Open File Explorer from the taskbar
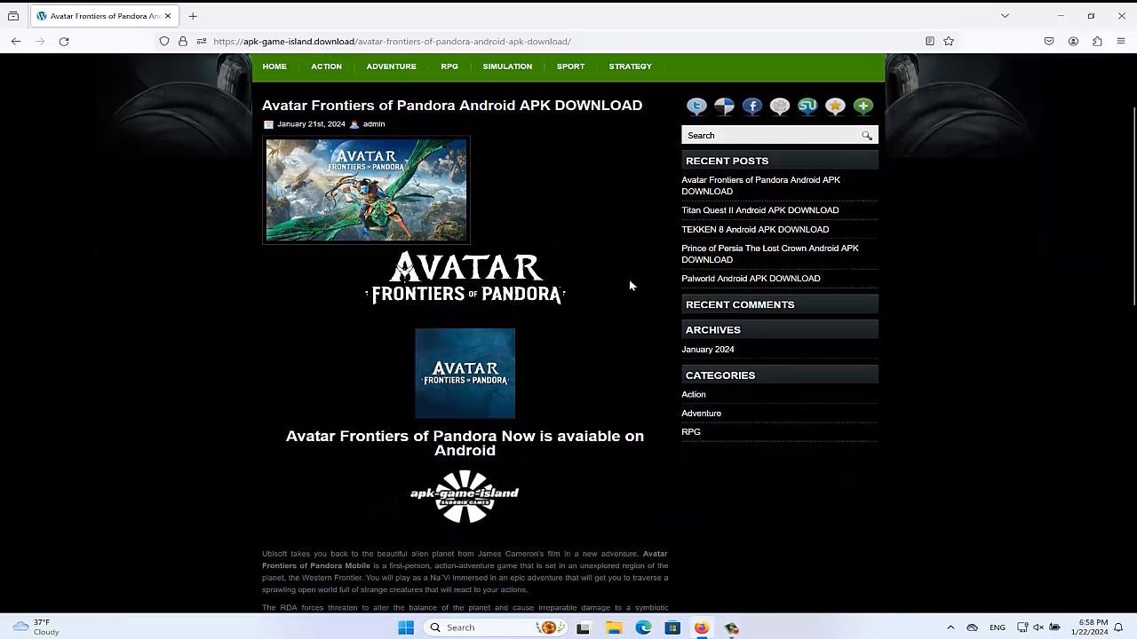This screenshot has width=1137, height=639. (x=614, y=627)
